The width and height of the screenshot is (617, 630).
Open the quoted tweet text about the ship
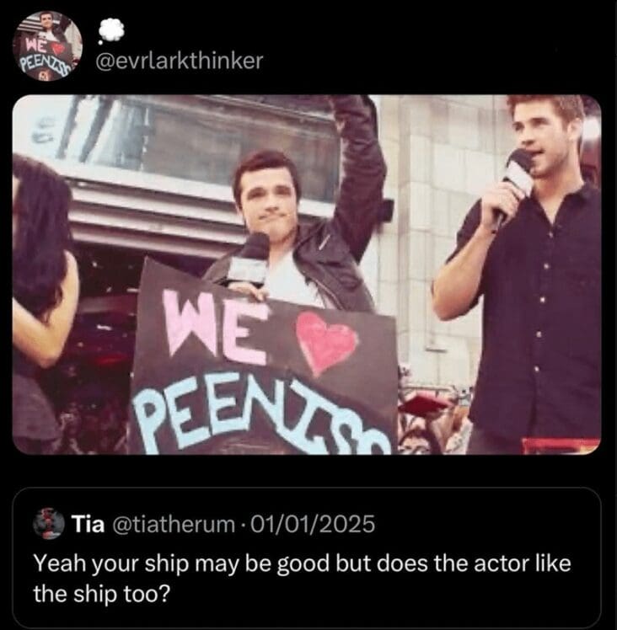302,578
